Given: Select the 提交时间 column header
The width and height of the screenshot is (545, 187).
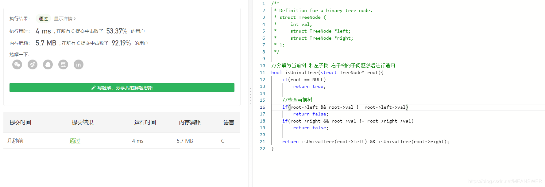Looking at the screenshot, I should tap(20, 123).
